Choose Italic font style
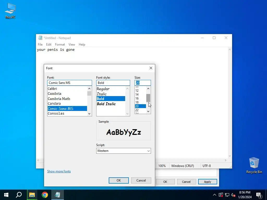Image resolution: width=267 pixels, height=200 pixels. point(111,94)
